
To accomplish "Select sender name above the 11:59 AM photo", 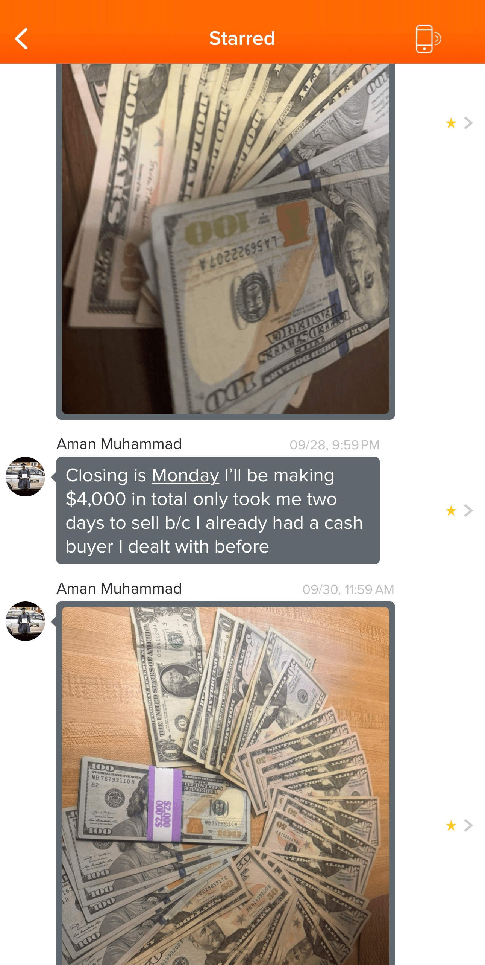I will (x=119, y=589).
